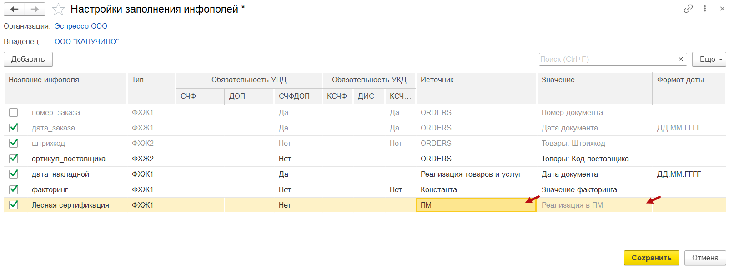Go forward with the right arrow button
The image size is (729, 269).
(35, 9)
